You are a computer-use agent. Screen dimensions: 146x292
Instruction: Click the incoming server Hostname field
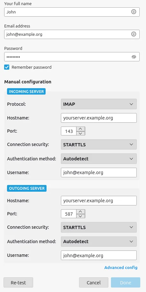99,118
